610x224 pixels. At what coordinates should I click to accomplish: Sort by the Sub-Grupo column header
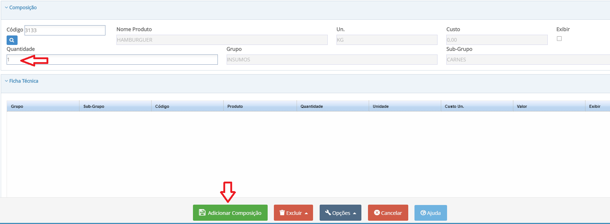click(115, 106)
